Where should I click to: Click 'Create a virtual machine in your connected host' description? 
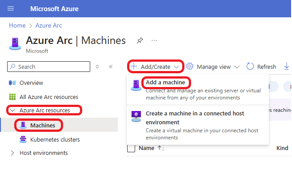click(202, 134)
